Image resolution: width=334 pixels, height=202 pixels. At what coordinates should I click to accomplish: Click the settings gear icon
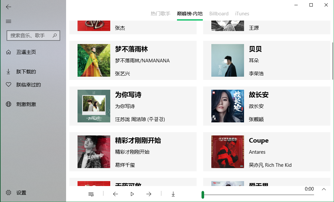[x=9, y=193]
